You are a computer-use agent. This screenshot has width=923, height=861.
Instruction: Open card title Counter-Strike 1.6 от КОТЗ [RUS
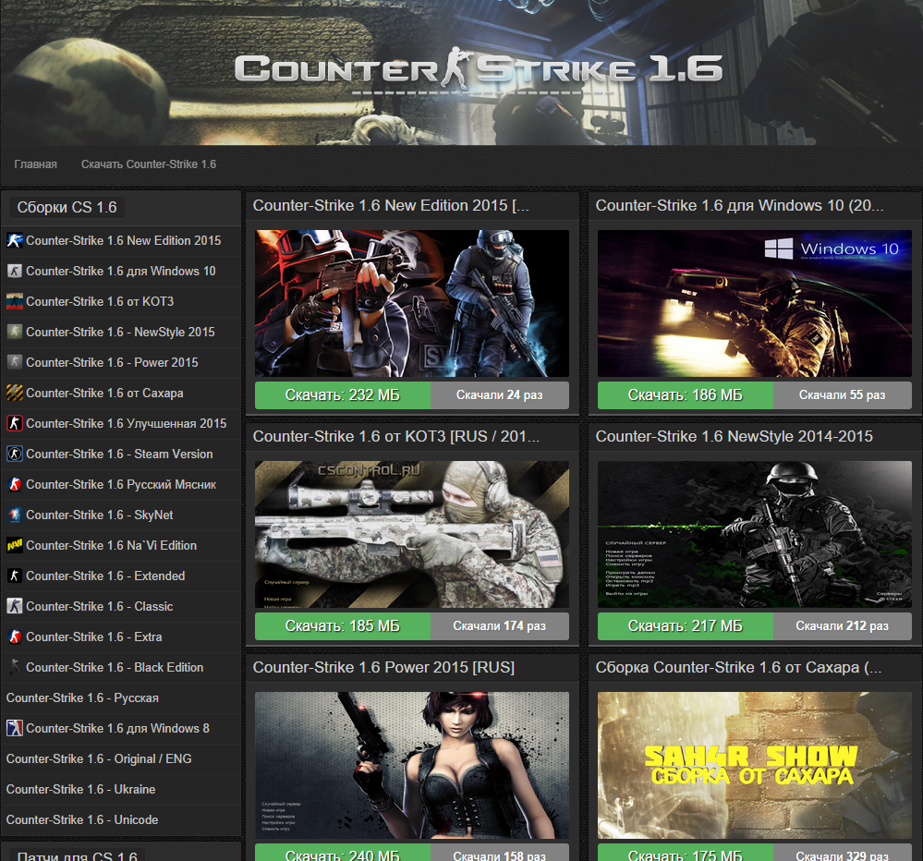point(396,436)
